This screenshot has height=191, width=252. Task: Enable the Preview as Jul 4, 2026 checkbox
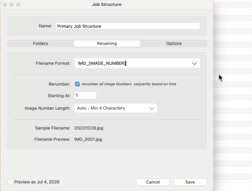tap(10, 182)
